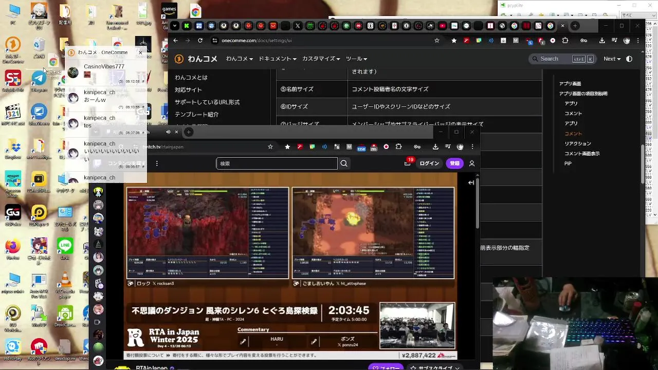This screenshot has width=658, height=370.
Task: Open the Firefox desktop shortcut
Action: (13, 249)
